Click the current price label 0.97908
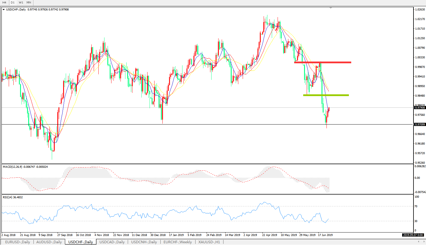 420,108
